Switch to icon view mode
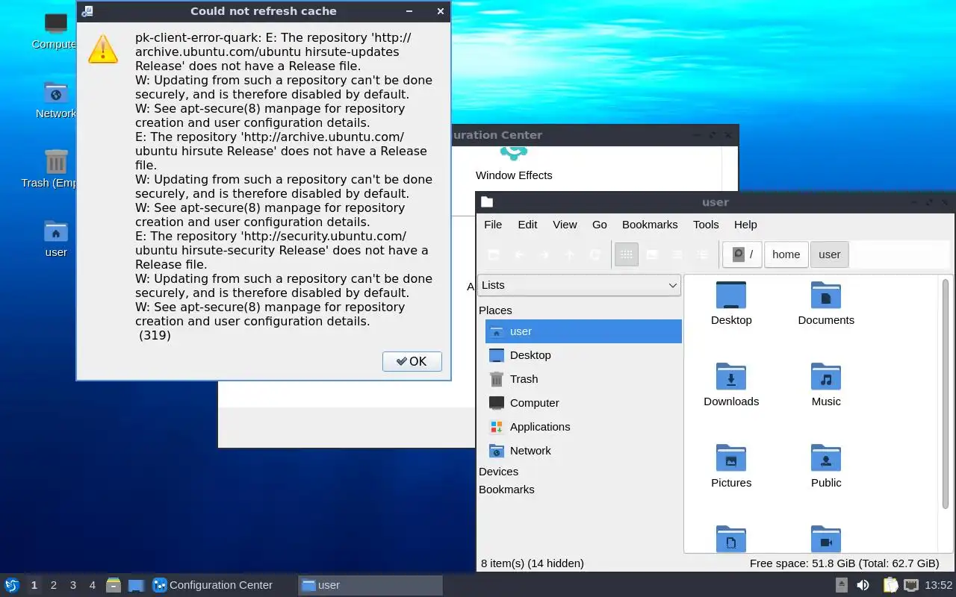 click(x=627, y=254)
